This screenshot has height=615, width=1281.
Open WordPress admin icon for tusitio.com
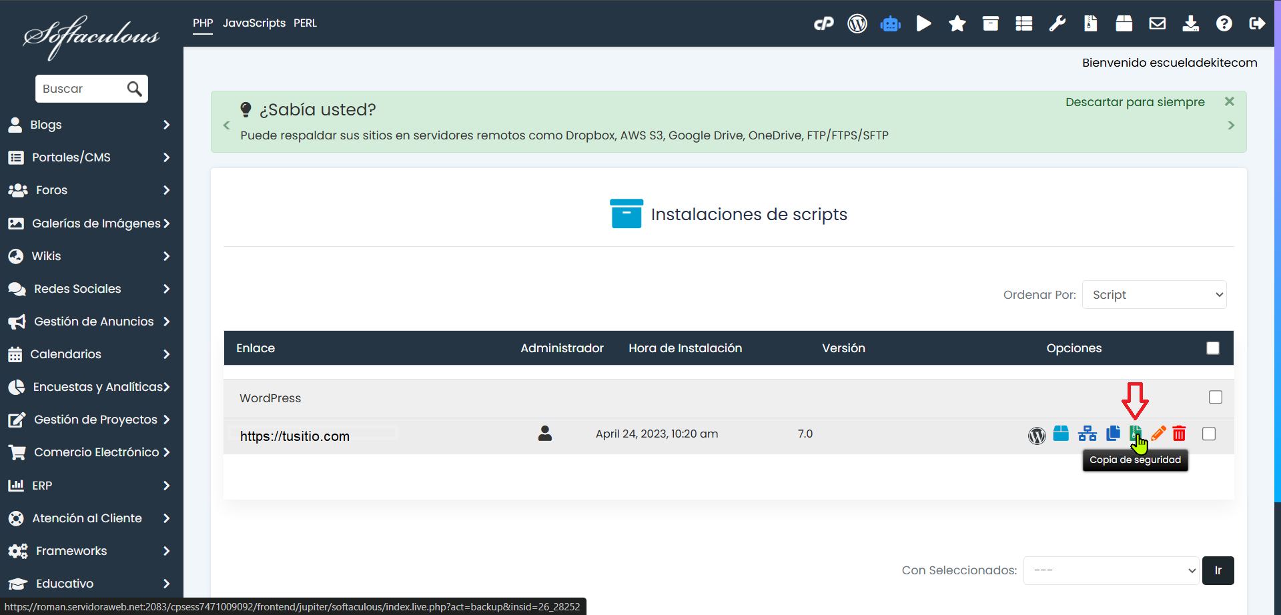click(1037, 435)
